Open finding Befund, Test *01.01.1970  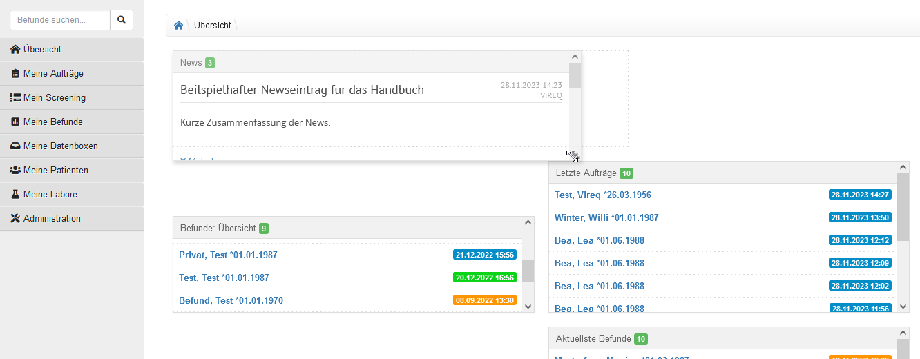(231, 300)
